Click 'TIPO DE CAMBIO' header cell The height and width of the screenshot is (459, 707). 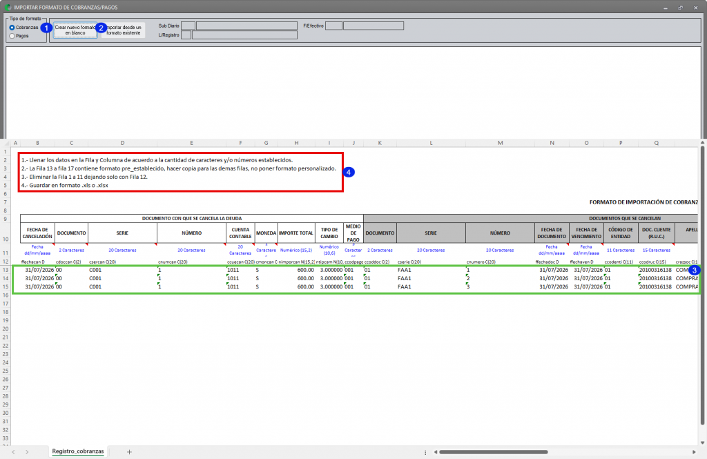pyautogui.click(x=329, y=233)
